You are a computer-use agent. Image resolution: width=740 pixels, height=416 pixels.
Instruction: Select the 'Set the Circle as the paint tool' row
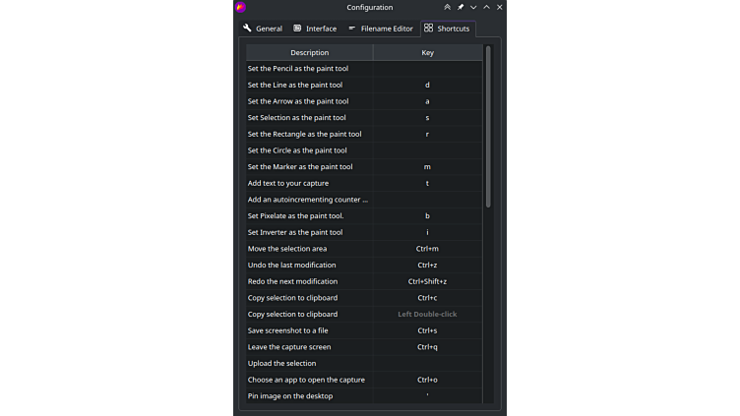click(x=297, y=150)
